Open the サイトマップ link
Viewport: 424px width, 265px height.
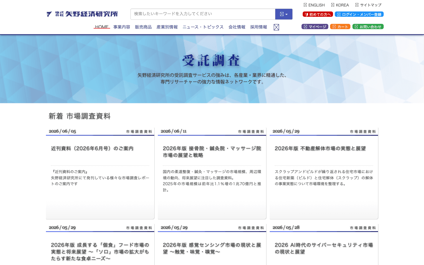tap(368, 5)
